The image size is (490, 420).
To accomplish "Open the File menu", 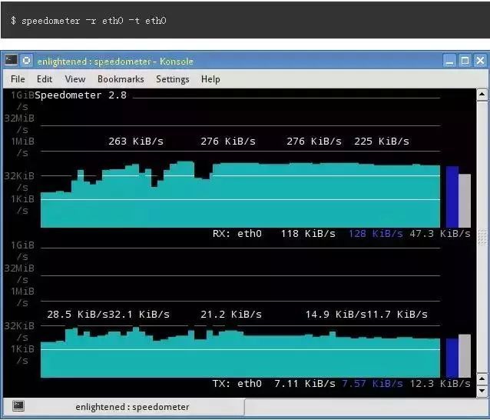I will [18, 79].
